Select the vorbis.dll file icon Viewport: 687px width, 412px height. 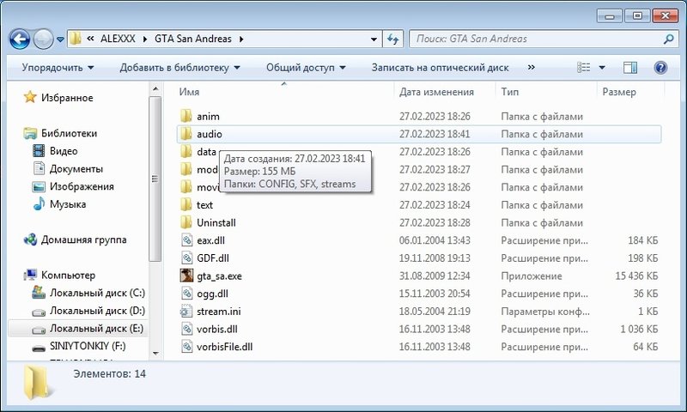[x=186, y=329]
